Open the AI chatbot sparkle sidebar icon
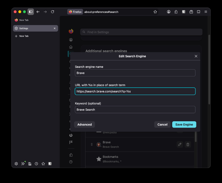222x183 pixels. pyautogui.click(x=23, y=164)
